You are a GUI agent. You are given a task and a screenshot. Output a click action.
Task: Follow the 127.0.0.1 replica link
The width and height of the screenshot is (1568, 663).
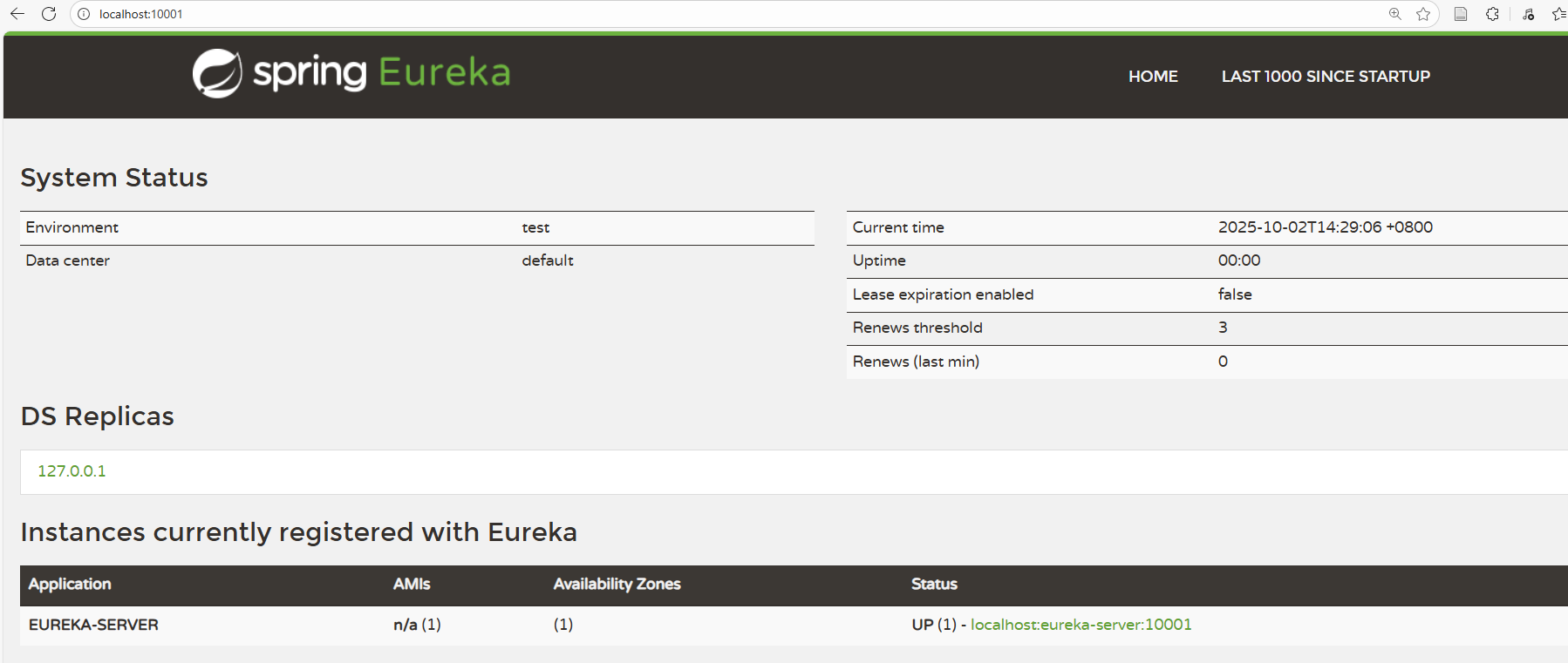pos(72,471)
